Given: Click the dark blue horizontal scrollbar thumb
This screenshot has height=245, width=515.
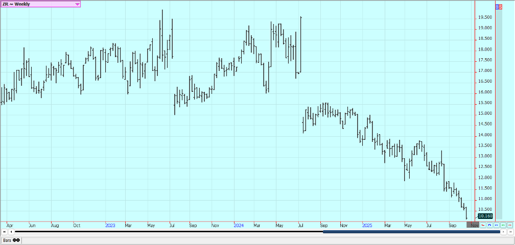Looking at the screenshot, I should point(411,232).
